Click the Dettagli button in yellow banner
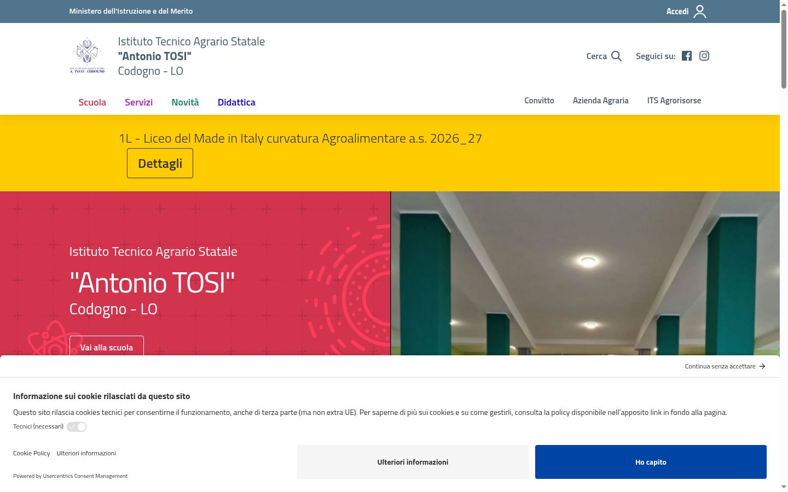 (x=160, y=163)
